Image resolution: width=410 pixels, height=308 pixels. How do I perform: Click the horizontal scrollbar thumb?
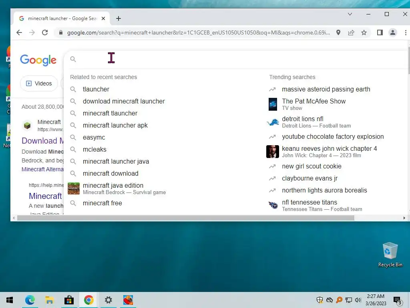click(186, 218)
